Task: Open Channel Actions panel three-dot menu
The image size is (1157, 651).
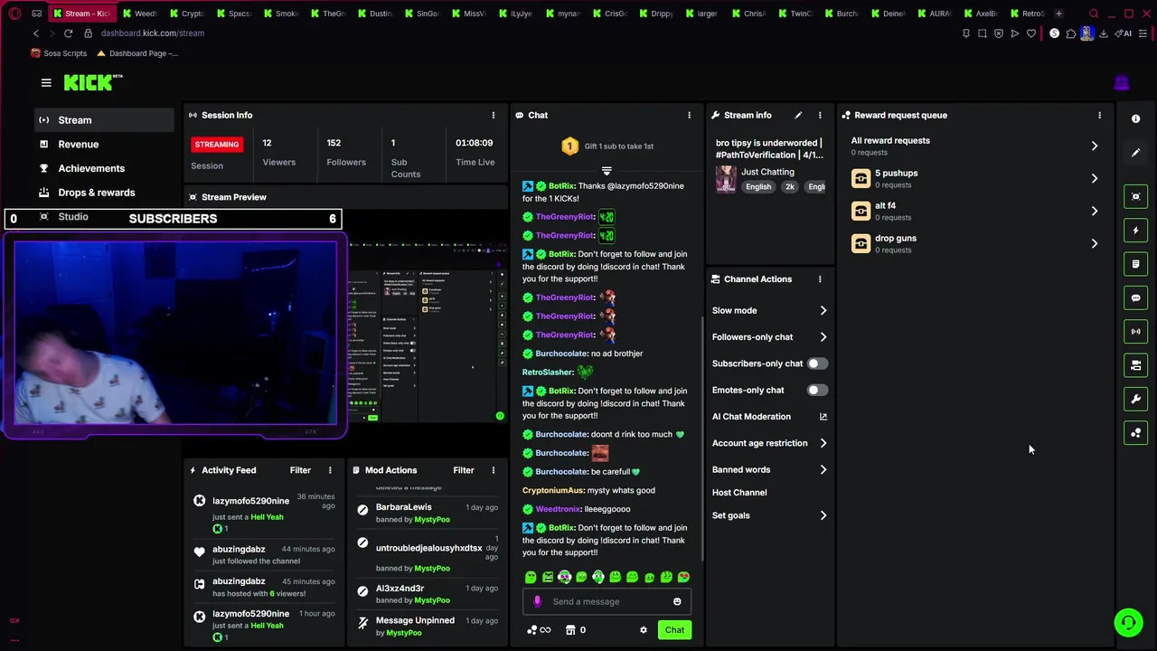Action: pyautogui.click(x=820, y=279)
